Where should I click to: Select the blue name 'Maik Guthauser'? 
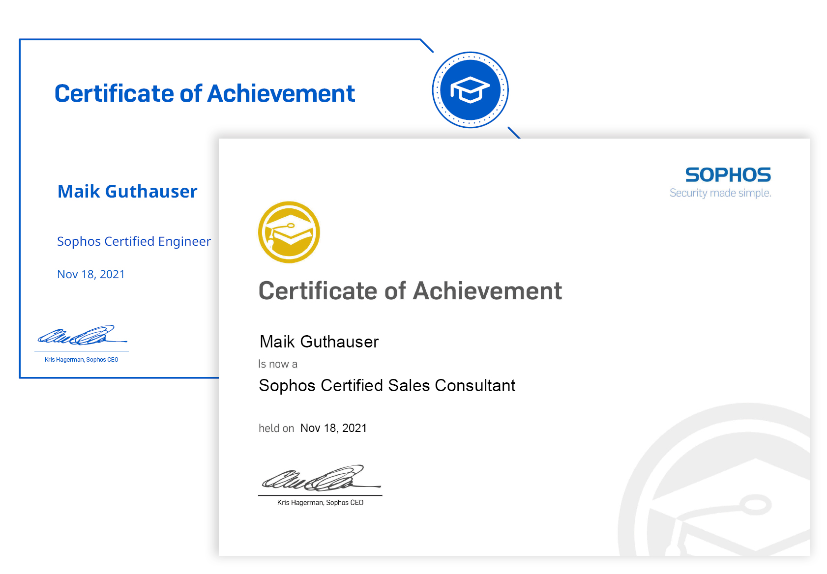coord(127,191)
